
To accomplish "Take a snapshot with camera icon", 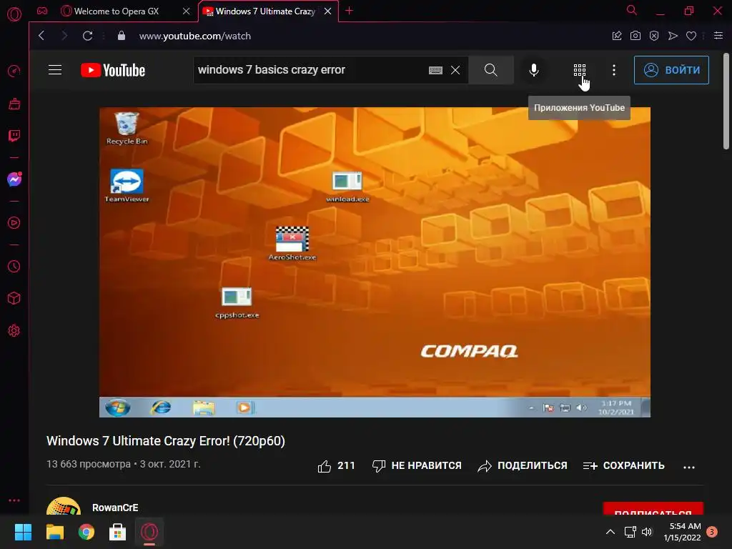I will (x=635, y=36).
